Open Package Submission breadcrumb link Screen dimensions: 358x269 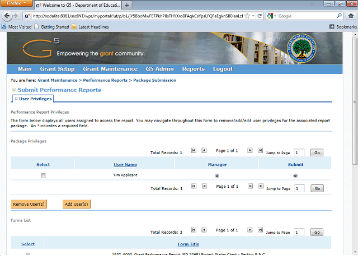point(154,80)
